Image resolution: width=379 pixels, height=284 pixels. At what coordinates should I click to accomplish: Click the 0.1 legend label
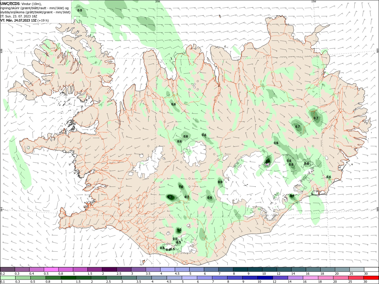(x=2, y=282)
